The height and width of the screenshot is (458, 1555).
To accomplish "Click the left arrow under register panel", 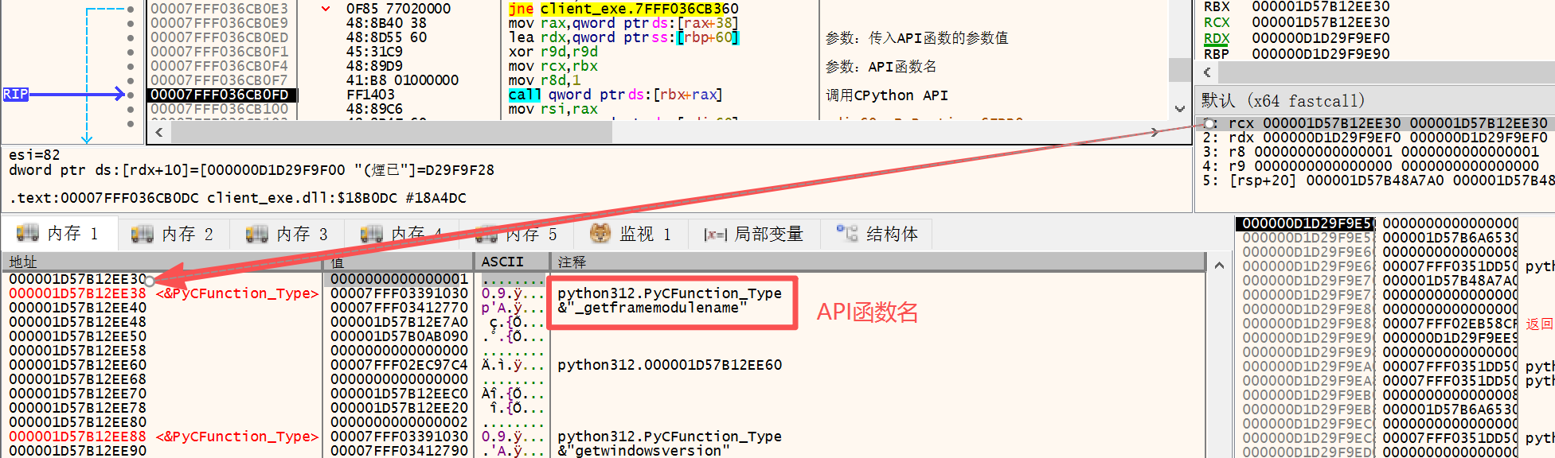I will point(1207,72).
